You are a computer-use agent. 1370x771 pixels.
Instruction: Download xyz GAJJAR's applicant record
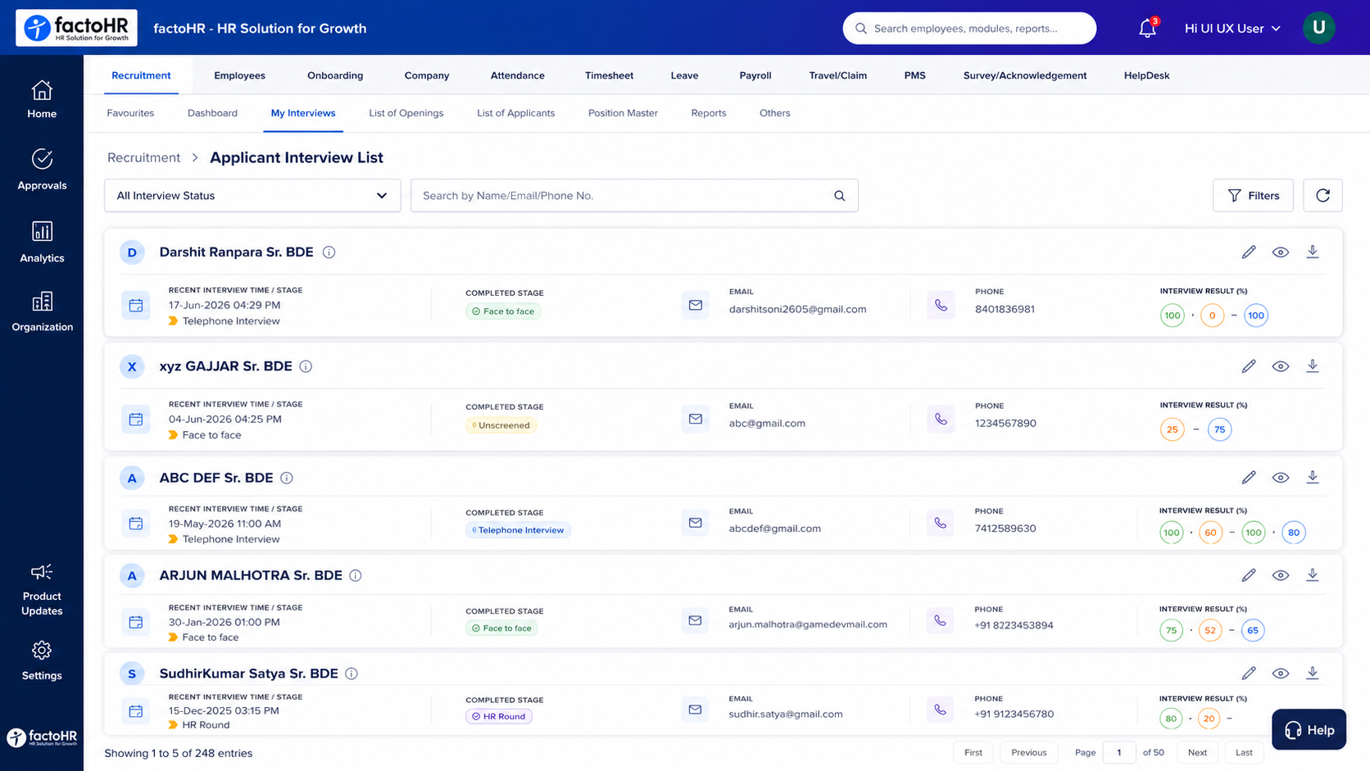coord(1313,365)
